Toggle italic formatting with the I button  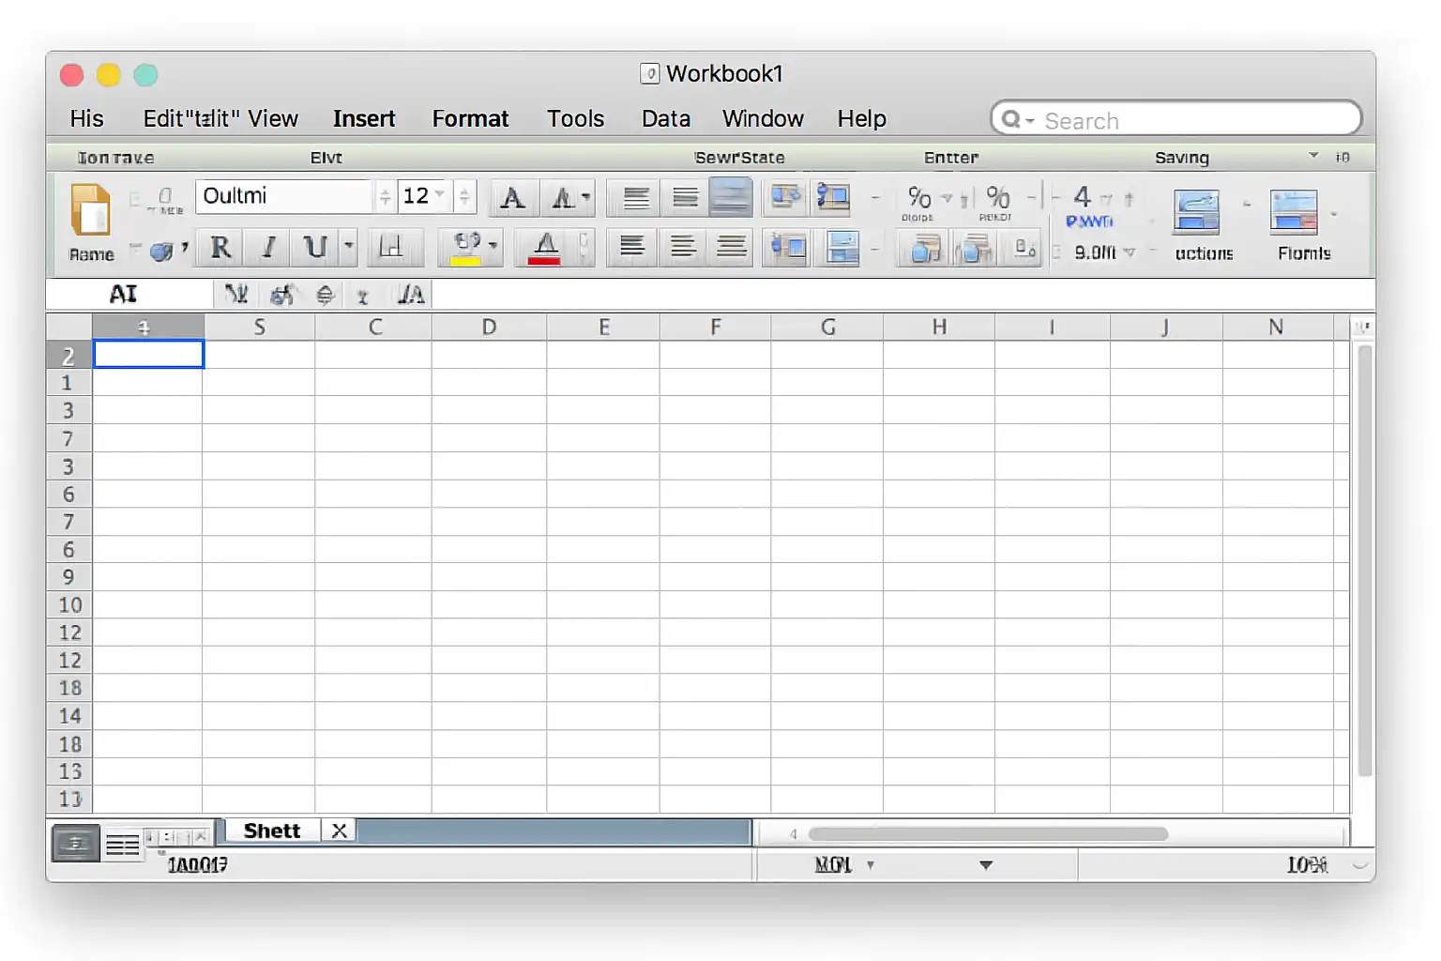pos(268,247)
